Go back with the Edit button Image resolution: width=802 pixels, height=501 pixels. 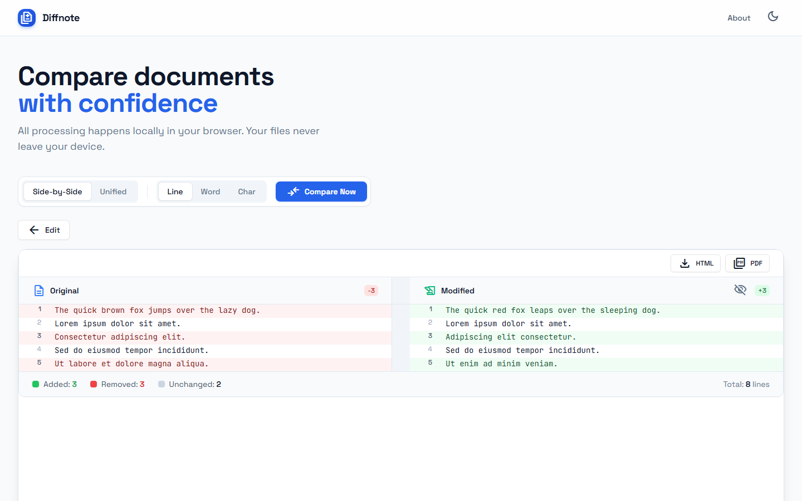44,230
